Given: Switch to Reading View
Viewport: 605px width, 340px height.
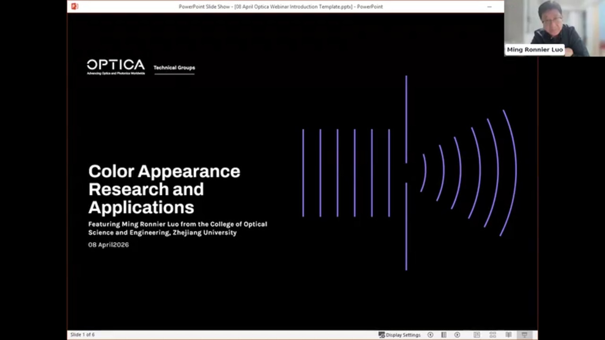Looking at the screenshot, I should [508, 335].
